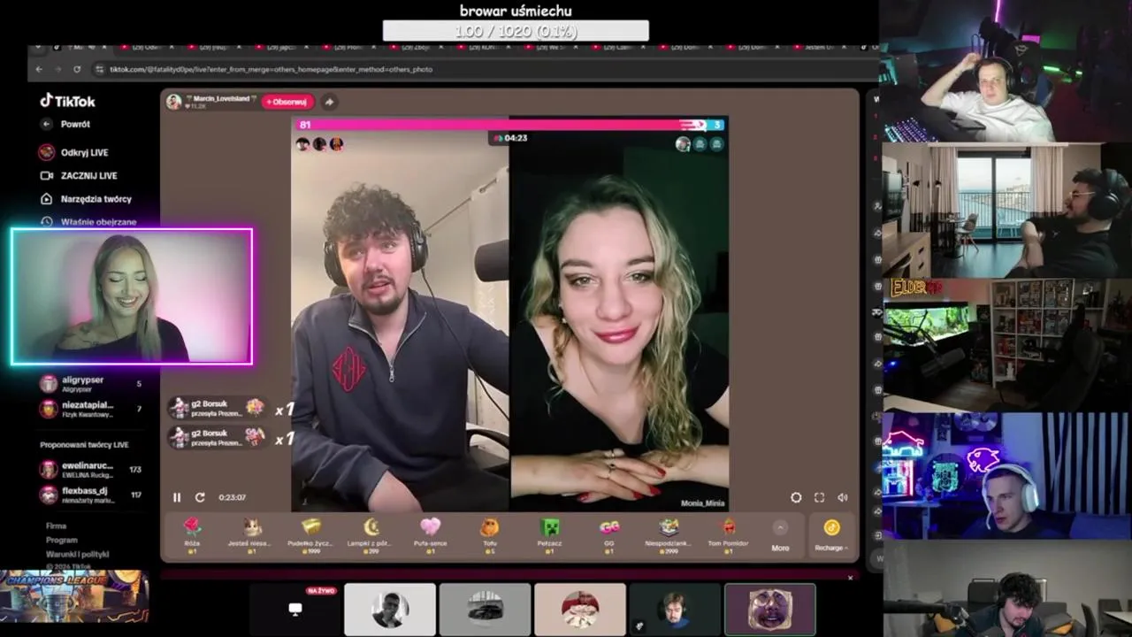
Task: Send the Pufa-serce heart gift
Action: click(430, 535)
